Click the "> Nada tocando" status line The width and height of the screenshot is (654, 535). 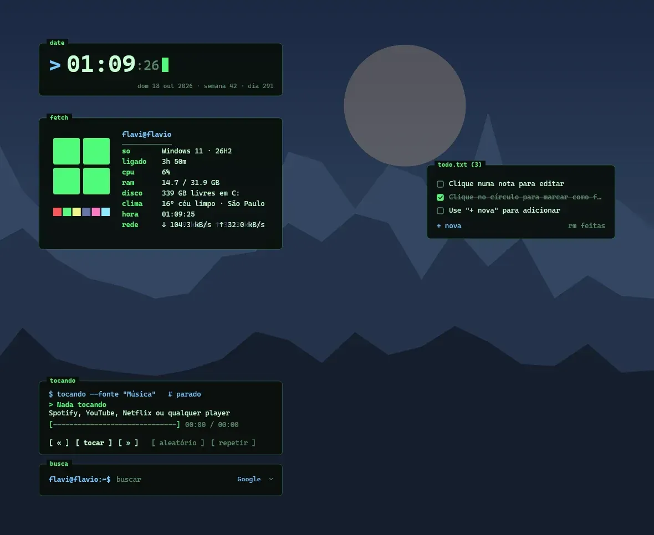click(78, 405)
